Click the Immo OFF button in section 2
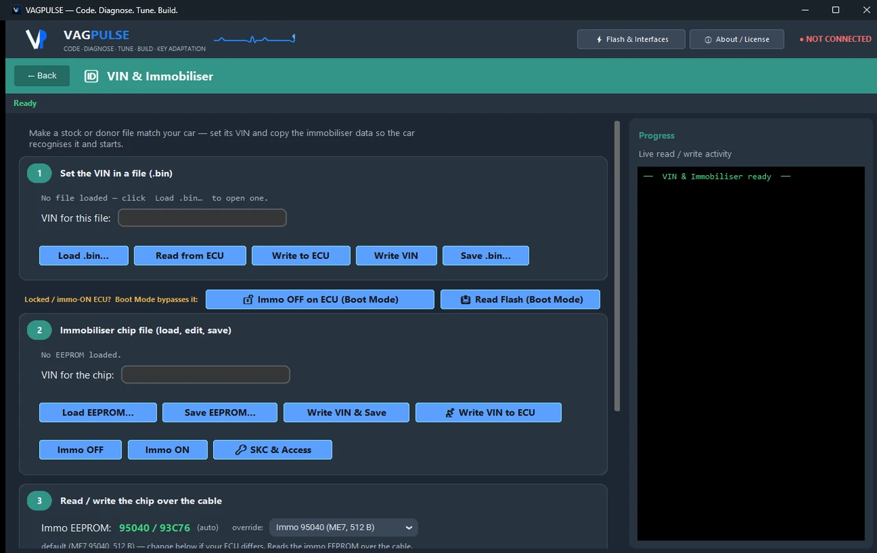877x553 pixels. coord(81,450)
